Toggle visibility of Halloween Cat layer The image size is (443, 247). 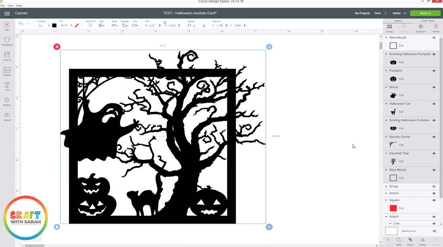434,104
